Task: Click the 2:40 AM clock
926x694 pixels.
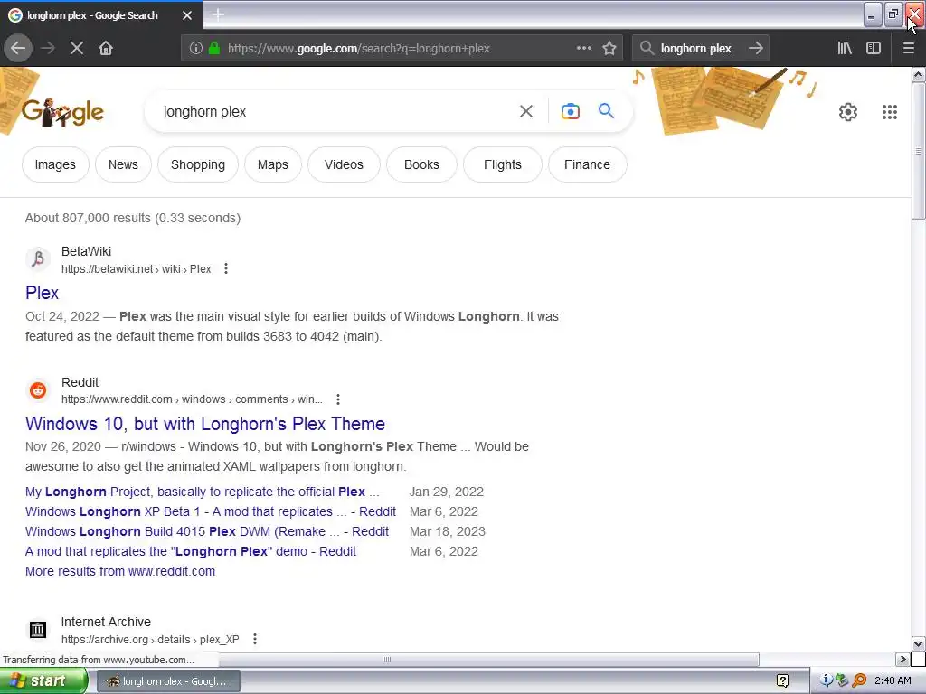Action: (x=893, y=681)
